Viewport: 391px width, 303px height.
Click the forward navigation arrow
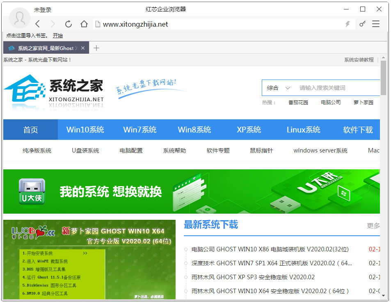pos(53,24)
